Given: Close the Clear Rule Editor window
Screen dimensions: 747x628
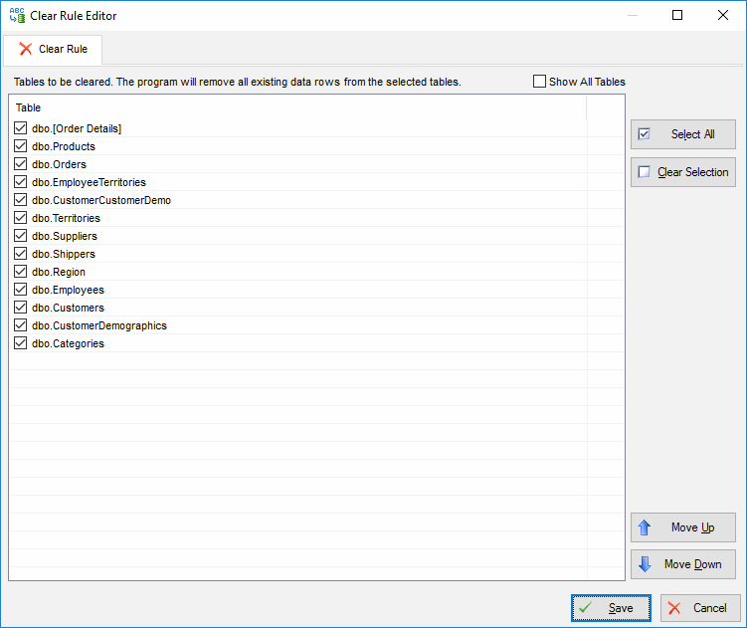Looking at the screenshot, I should pyautogui.click(x=723, y=15).
